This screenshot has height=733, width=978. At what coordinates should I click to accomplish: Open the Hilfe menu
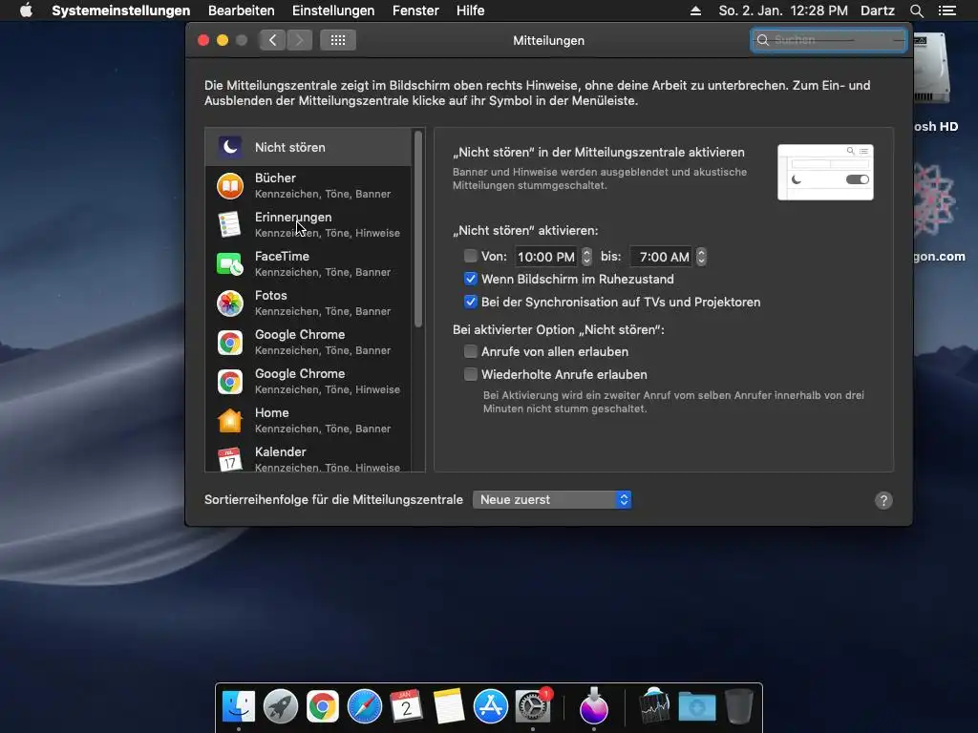pos(470,10)
